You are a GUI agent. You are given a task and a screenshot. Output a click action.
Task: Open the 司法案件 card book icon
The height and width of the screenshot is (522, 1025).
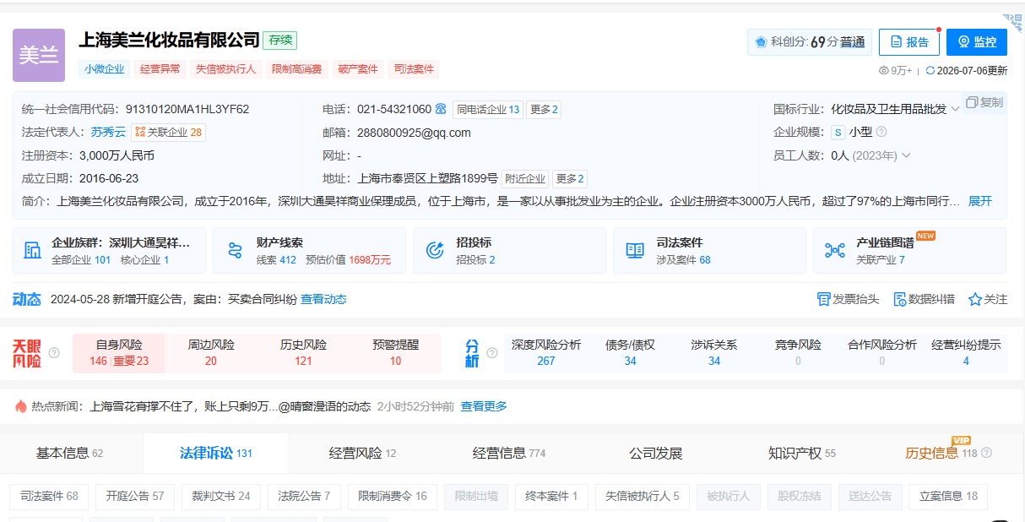(635, 250)
